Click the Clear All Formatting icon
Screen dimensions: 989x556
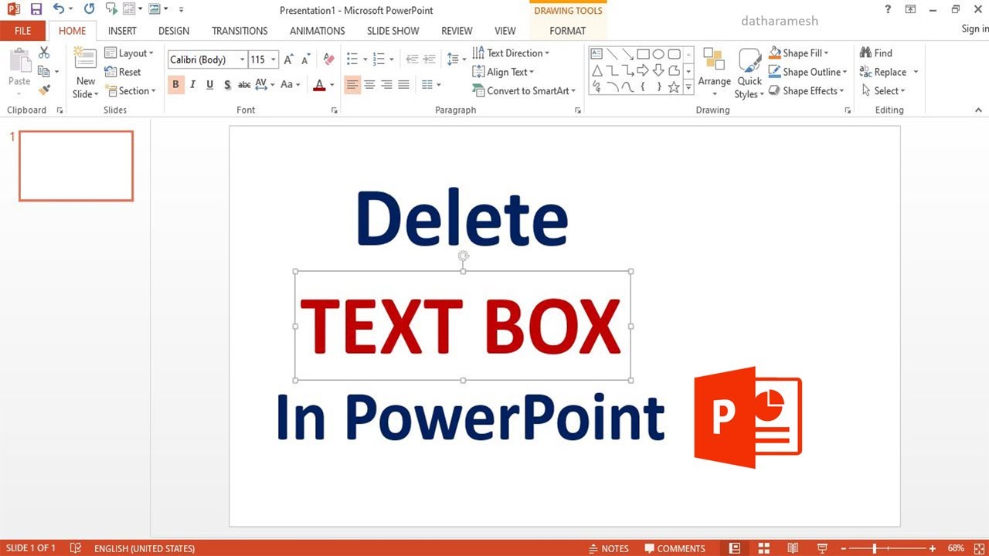(329, 59)
